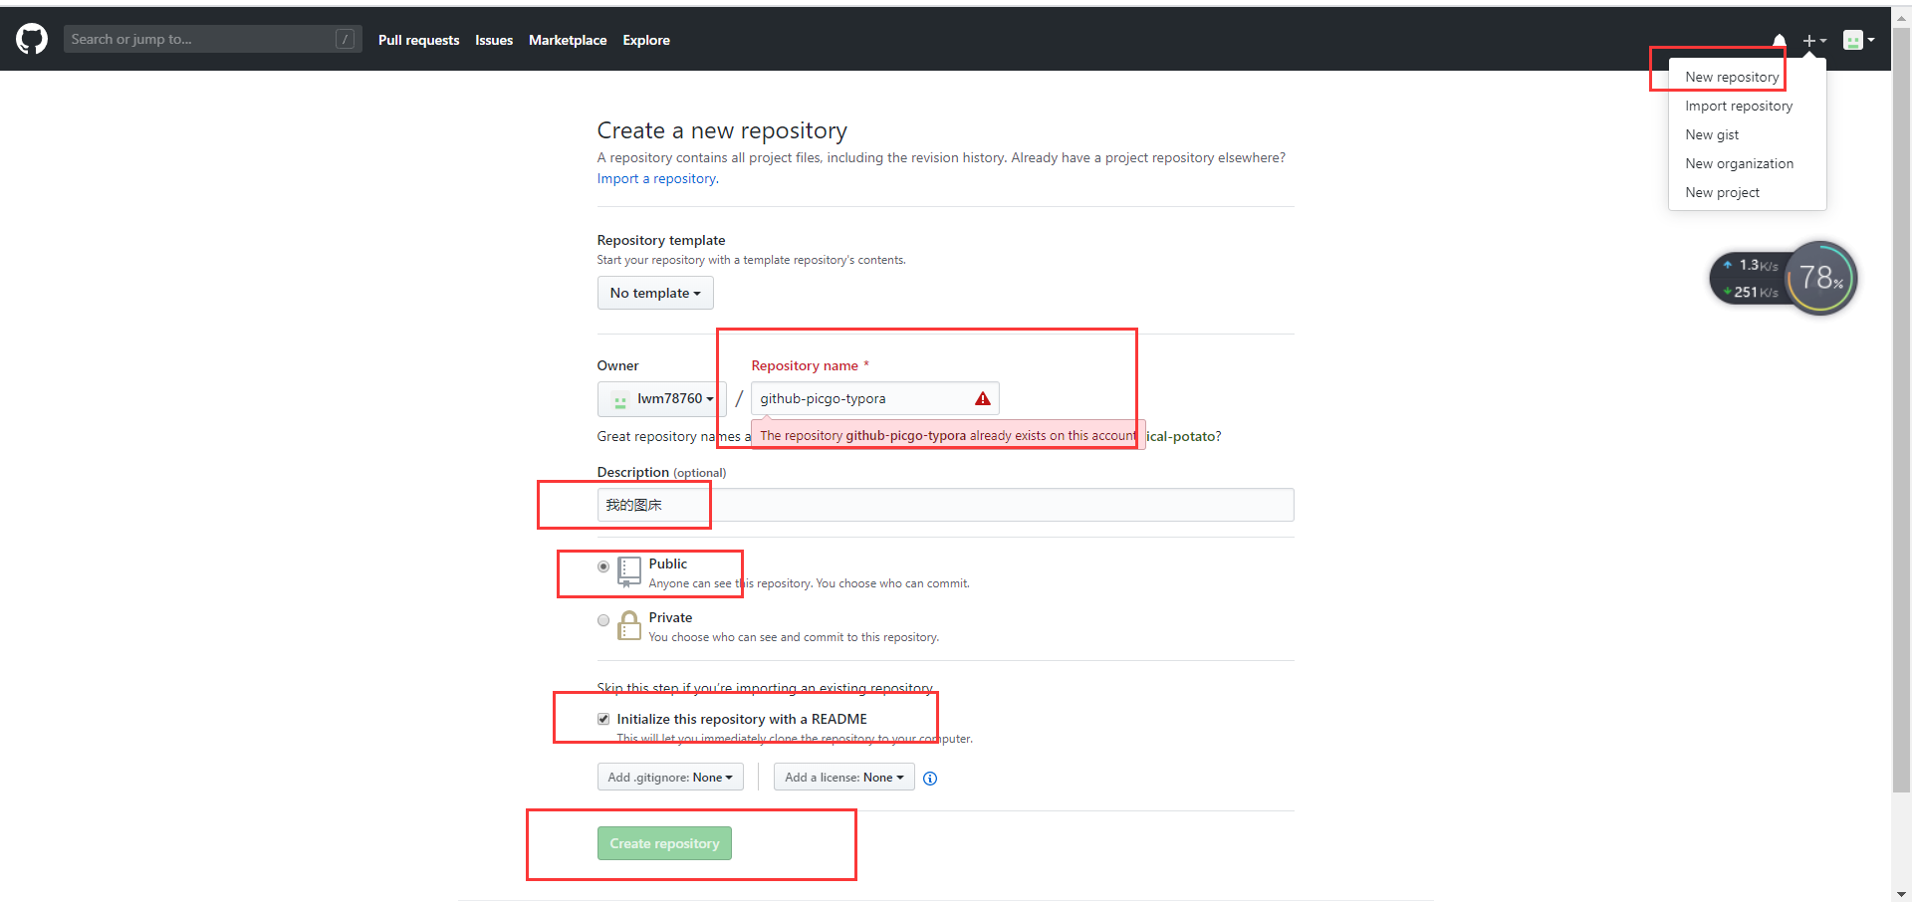1912x902 pixels.
Task: Uncheck Initialize this repository with a README
Action: click(603, 719)
